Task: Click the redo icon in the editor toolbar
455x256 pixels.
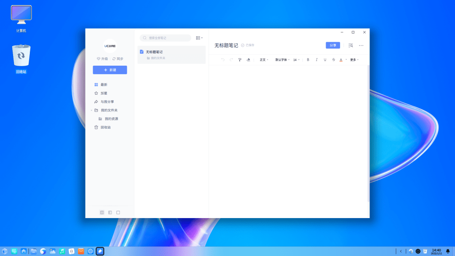Action: coord(231,60)
